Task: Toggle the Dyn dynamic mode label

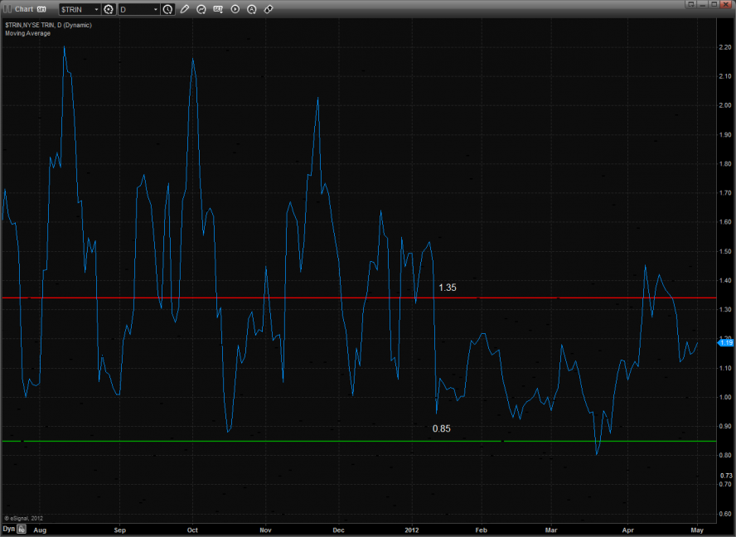Action: pyautogui.click(x=8, y=528)
